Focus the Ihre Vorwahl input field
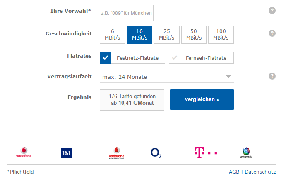286x179 pixels. 127,13
